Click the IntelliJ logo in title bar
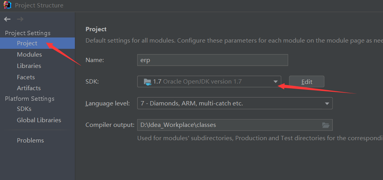 7,5
